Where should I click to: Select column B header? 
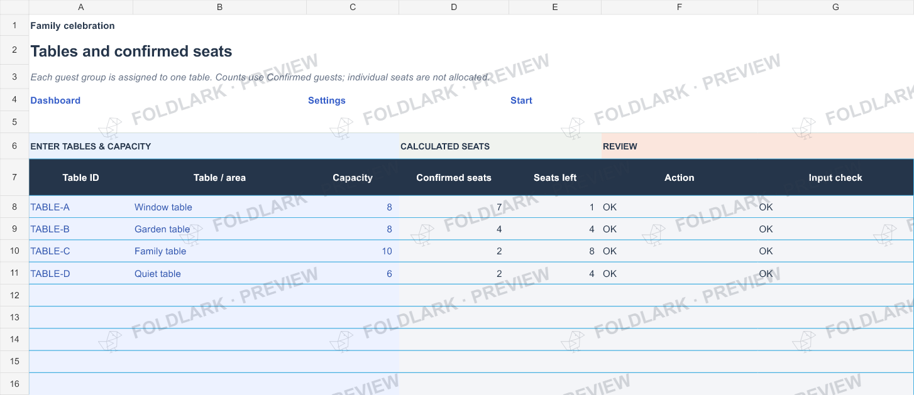pyautogui.click(x=219, y=7)
